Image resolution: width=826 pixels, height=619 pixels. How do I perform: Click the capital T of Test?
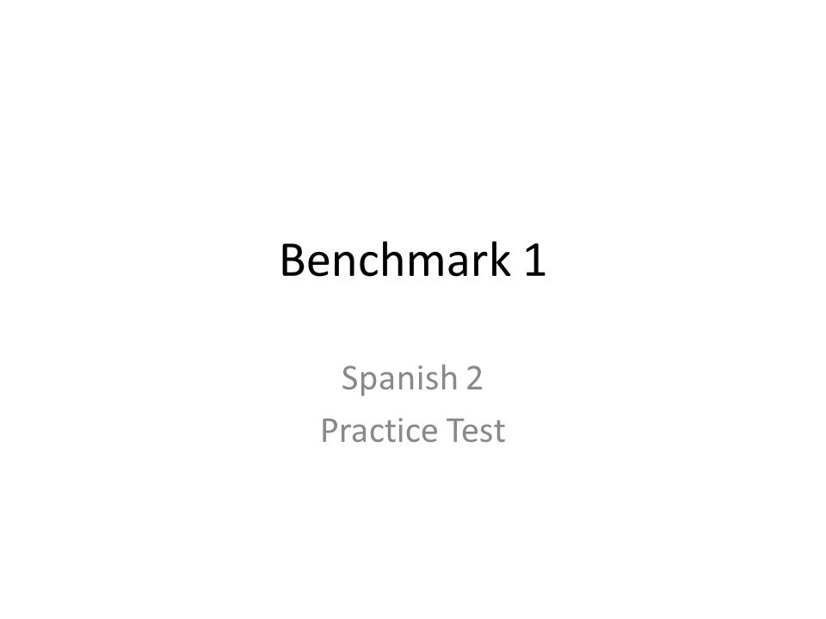(x=456, y=431)
